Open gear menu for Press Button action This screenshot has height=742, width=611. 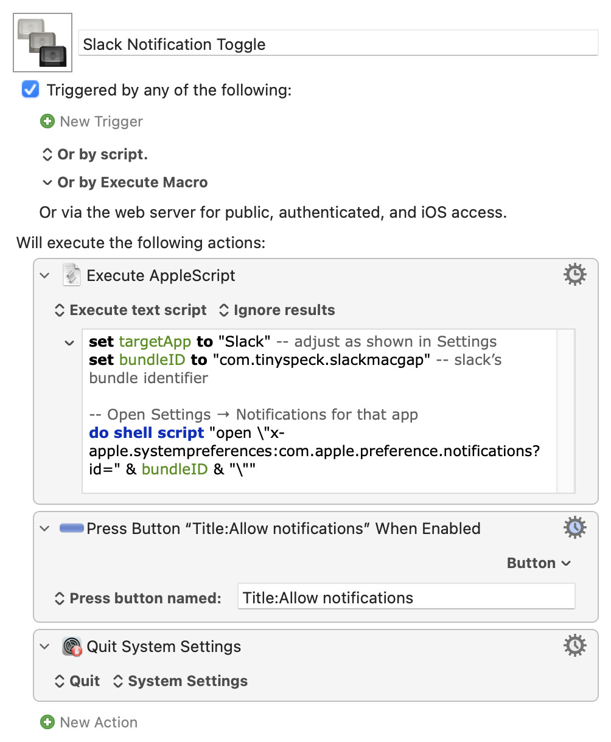pyautogui.click(x=574, y=528)
